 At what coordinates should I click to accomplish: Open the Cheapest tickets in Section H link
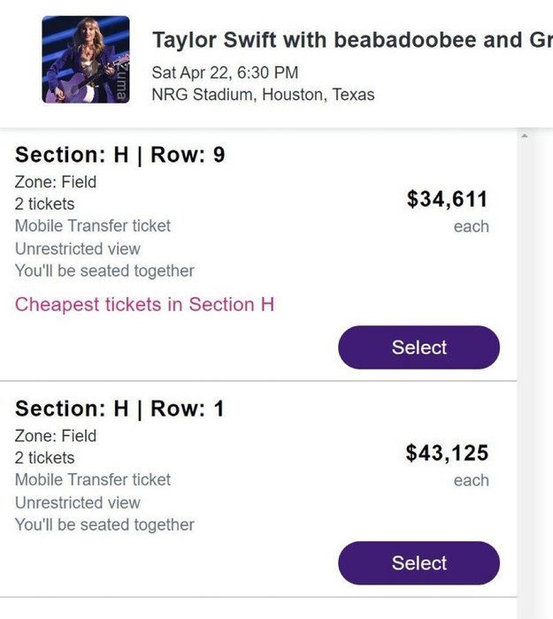(x=144, y=304)
